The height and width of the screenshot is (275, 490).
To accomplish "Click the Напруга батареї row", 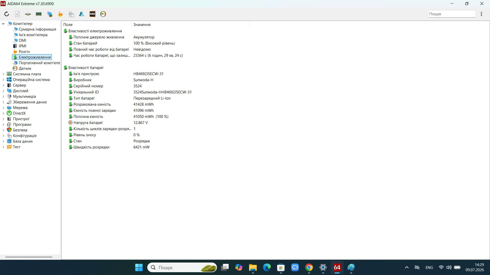I will tap(156, 123).
